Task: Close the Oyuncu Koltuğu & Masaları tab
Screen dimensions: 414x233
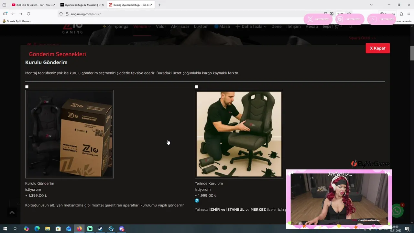Action: [x=103, y=5]
